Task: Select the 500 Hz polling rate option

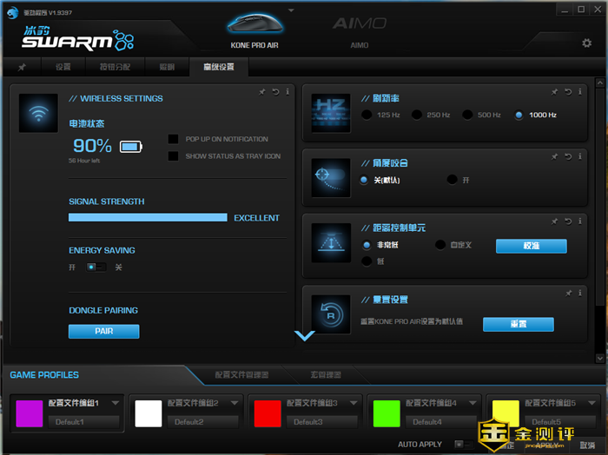Action: (468, 115)
